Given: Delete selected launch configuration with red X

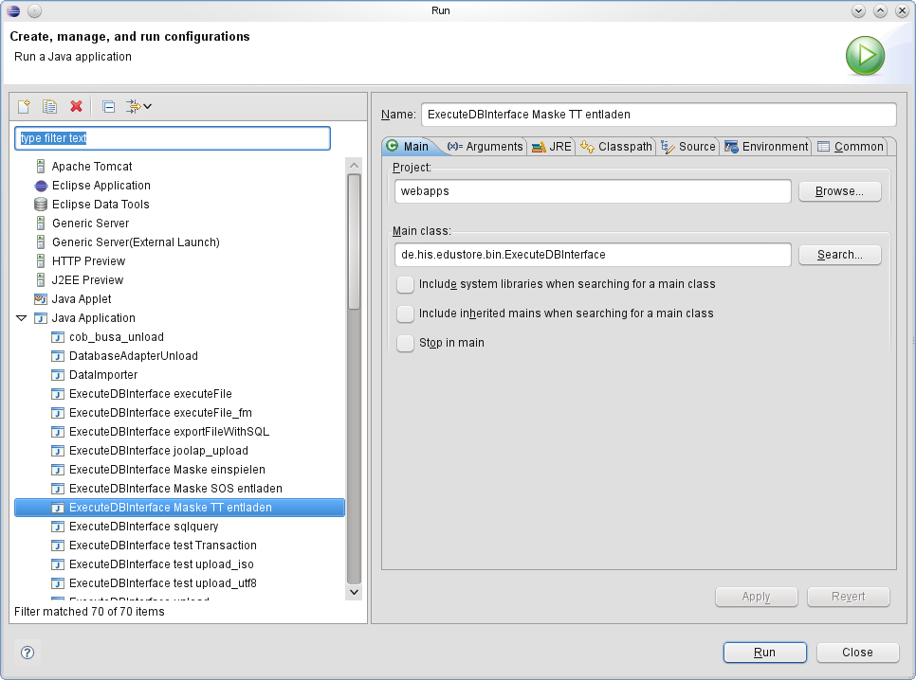Looking at the screenshot, I should point(76,106).
